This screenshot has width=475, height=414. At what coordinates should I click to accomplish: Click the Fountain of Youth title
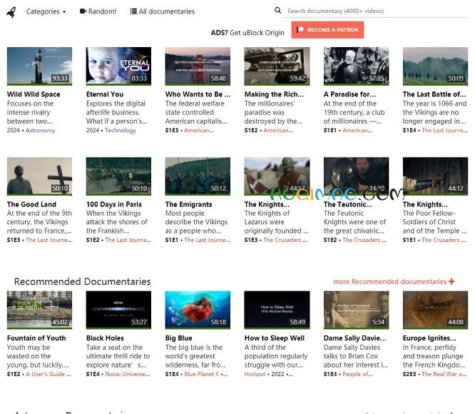[x=36, y=338]
